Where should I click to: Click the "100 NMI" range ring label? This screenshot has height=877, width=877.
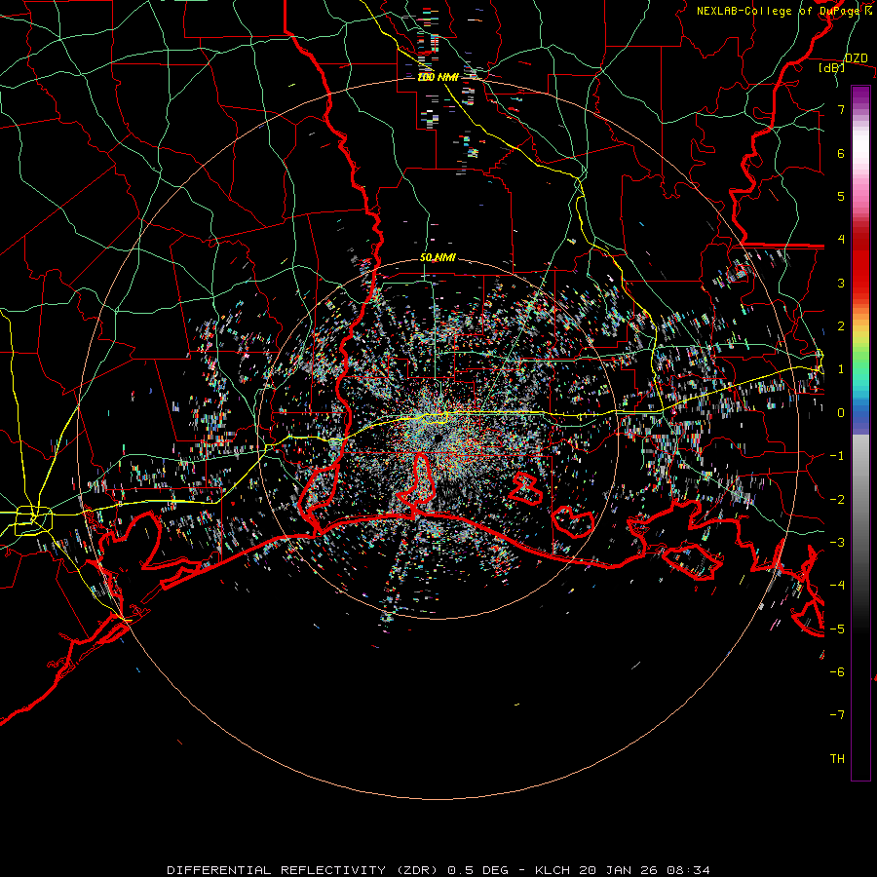[438, 77]
